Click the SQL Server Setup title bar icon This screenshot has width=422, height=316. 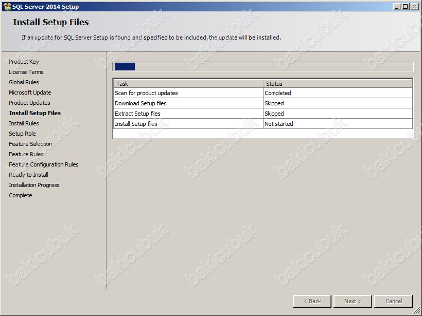click(x=7, y=7)
